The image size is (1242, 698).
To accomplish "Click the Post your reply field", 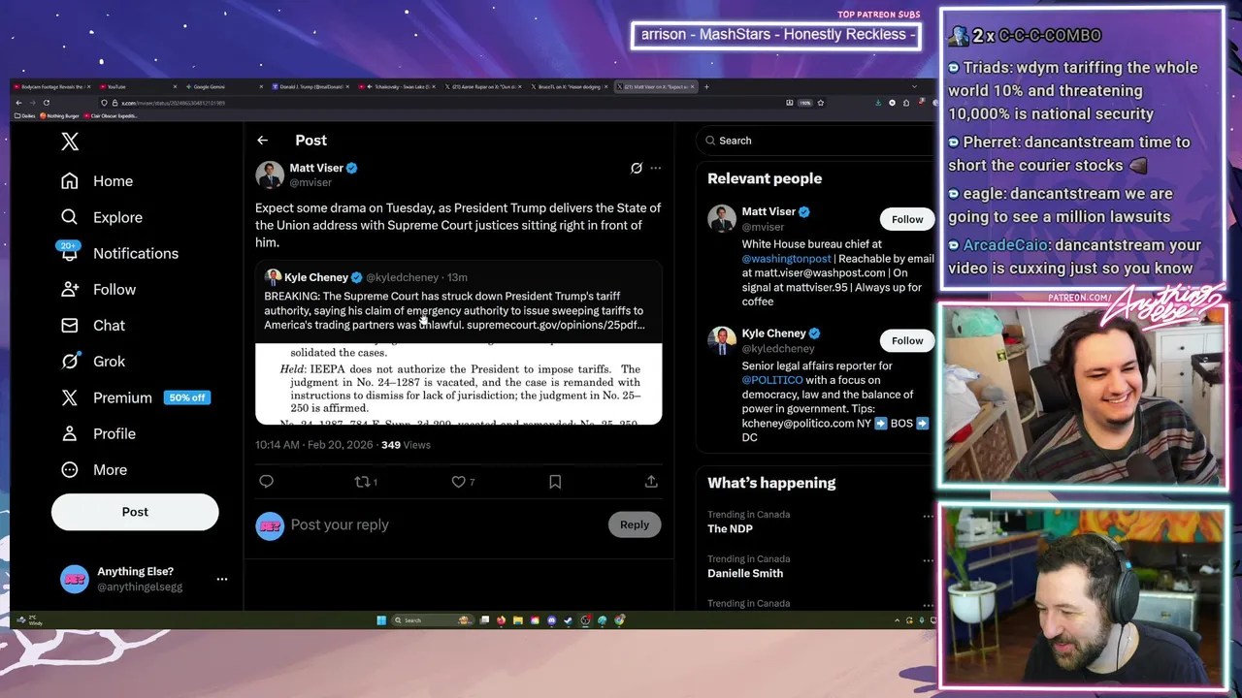I will click(x=446, y=524).
